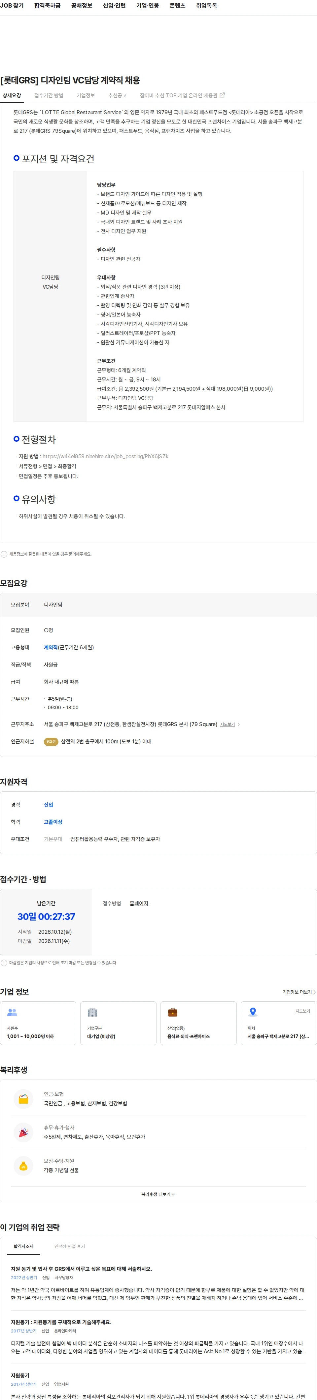
Task: Click the 시작일 2026.10.12(월) date
Action: (55, 931)
